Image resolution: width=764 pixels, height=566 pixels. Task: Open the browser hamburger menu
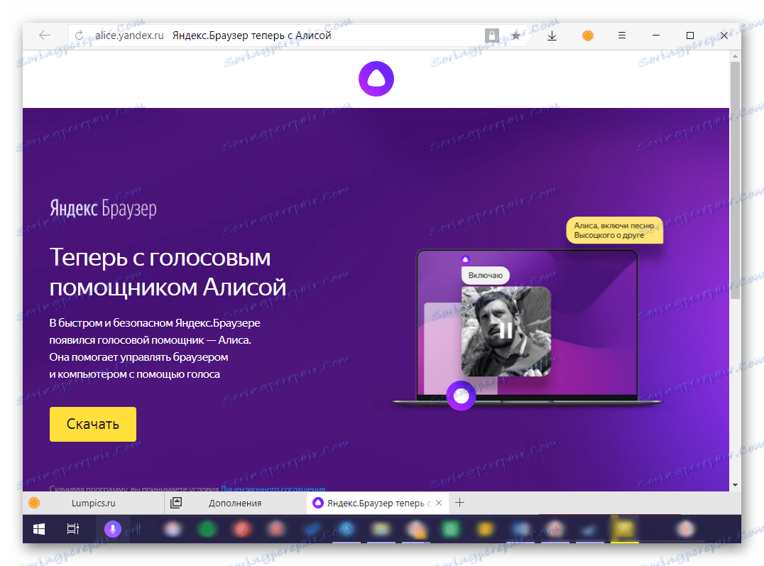point(622,35)
